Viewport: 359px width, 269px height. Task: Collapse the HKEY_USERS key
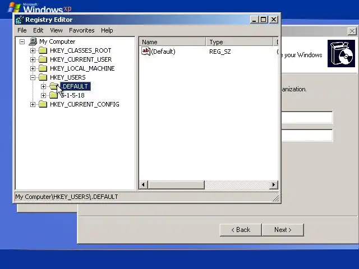33,77
